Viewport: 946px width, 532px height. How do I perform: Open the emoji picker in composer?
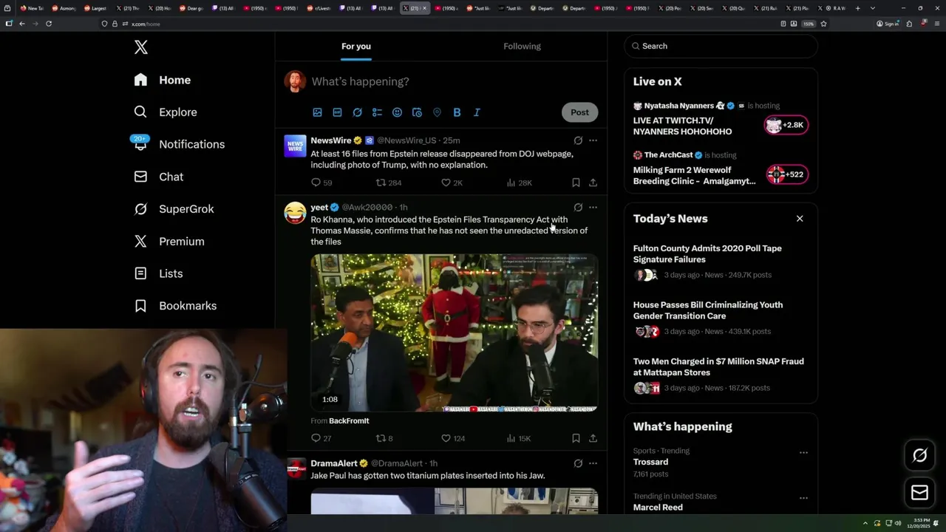click(x=397, y=112)
